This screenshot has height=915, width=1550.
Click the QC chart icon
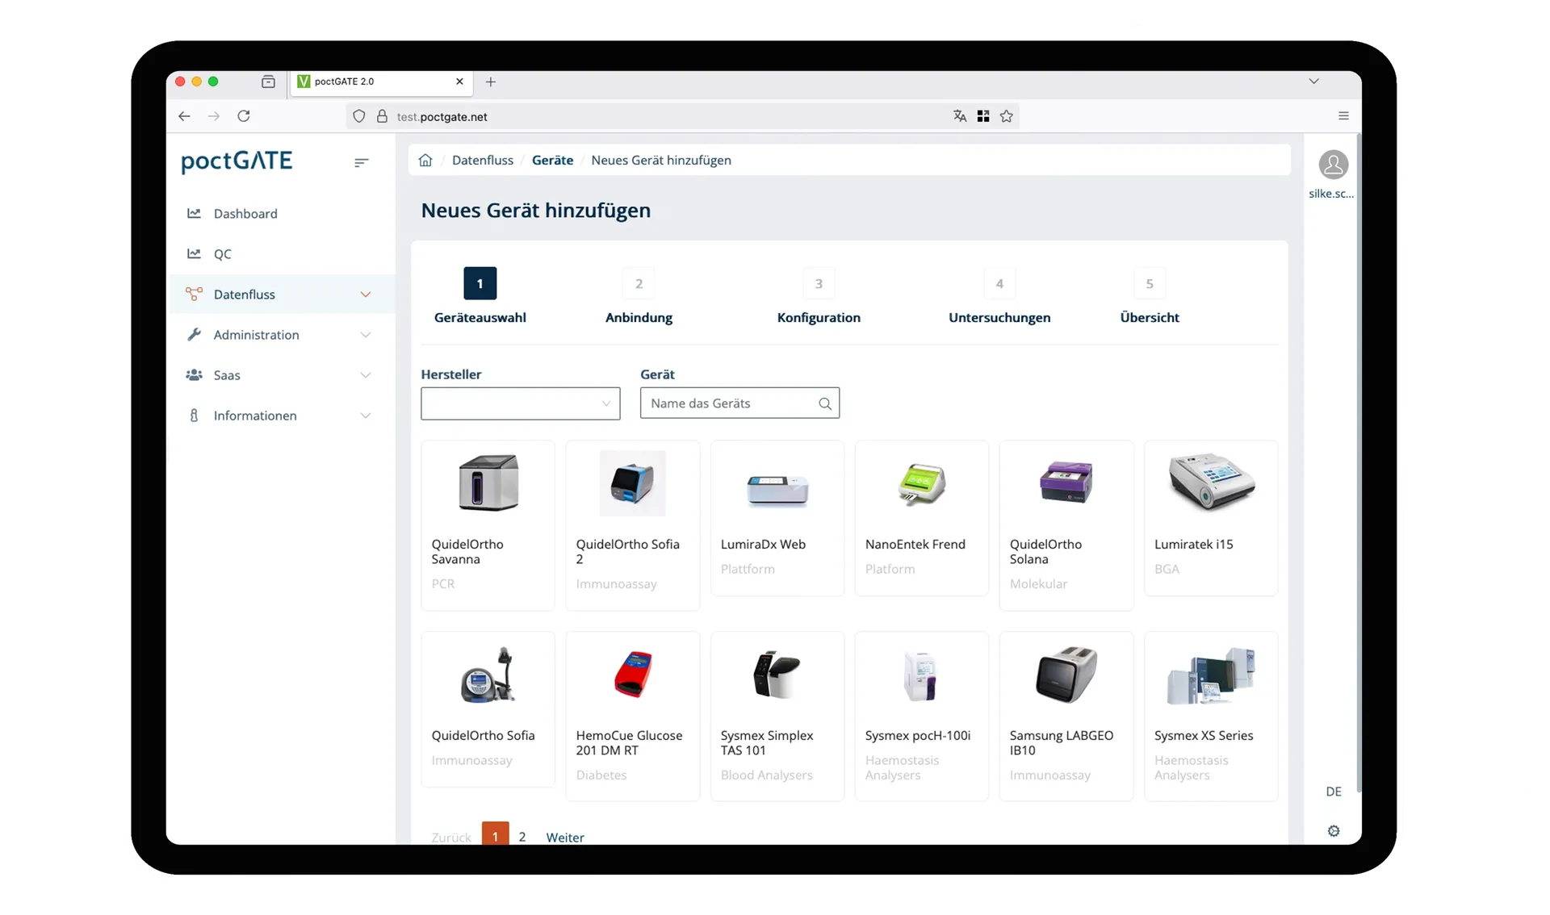click(x=194, y=253)
